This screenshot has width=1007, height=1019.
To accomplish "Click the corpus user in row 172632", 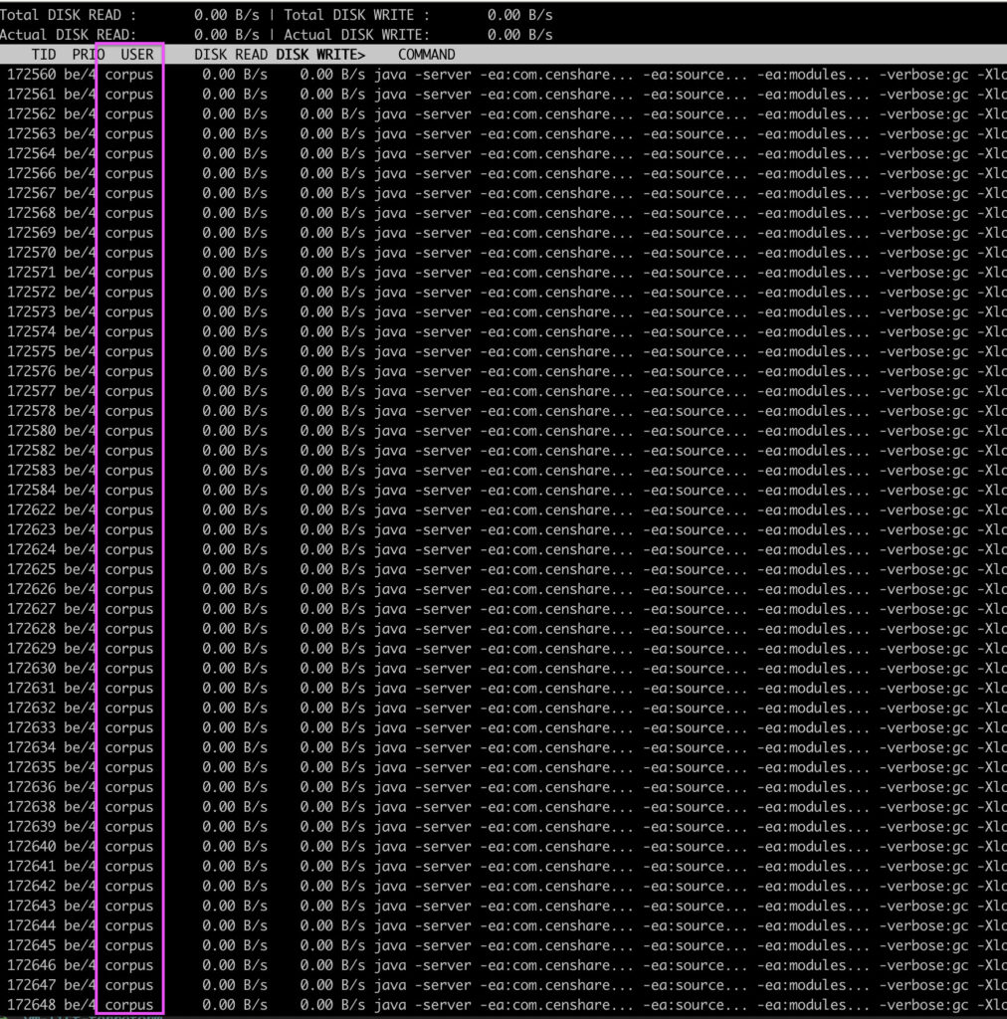I will click(x=129, y=709).
